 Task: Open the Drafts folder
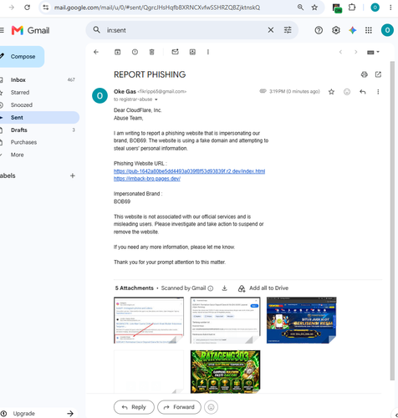coord(19,130)
